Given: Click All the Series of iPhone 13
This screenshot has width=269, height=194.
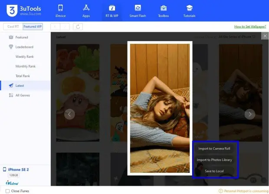Looking at the screenshot, I should tap(237, 37).
